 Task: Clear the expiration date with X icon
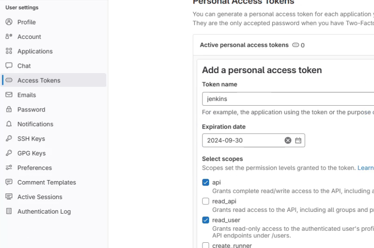click(288, 141)
